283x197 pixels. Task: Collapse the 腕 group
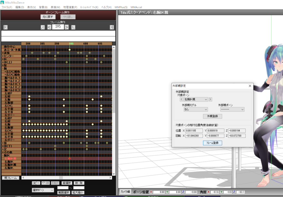[3, 68]
